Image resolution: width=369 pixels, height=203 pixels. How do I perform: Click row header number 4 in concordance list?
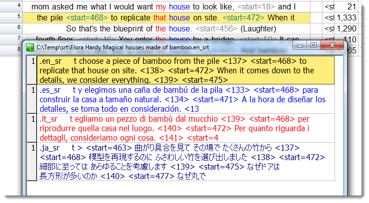point(18,7)
